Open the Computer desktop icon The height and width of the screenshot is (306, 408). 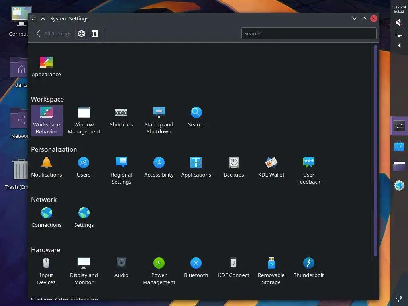coord(19,22)
